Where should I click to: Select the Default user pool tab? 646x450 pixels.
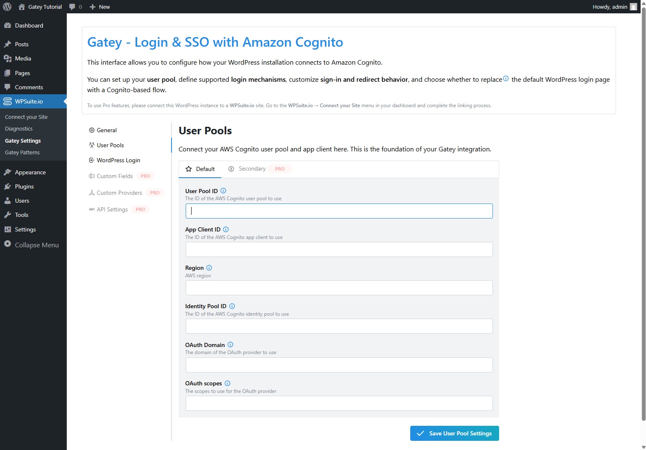200,169
